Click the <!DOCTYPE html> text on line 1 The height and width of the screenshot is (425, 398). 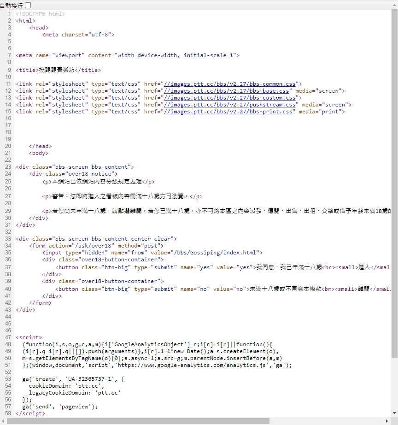point(40,14)
